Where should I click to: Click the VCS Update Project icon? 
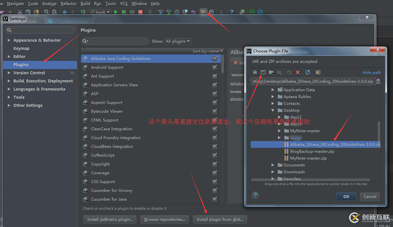point(161,12)
